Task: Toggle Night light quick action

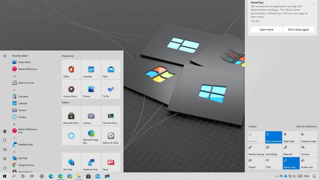Action: coord(291,137)
